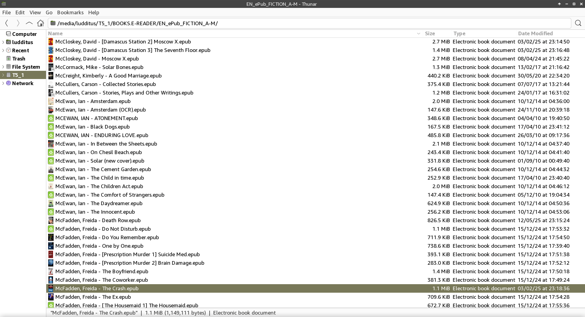The image size is (585, 317).
Task: Select the McFadden The Boyfriend.epub cover thumbnail
Action: (x=51, y=271)
